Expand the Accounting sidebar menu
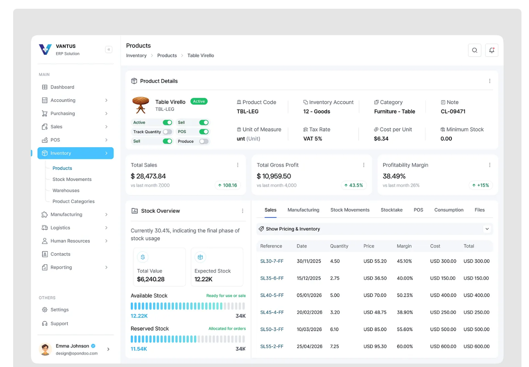529x367 pixels. point(106,100)
